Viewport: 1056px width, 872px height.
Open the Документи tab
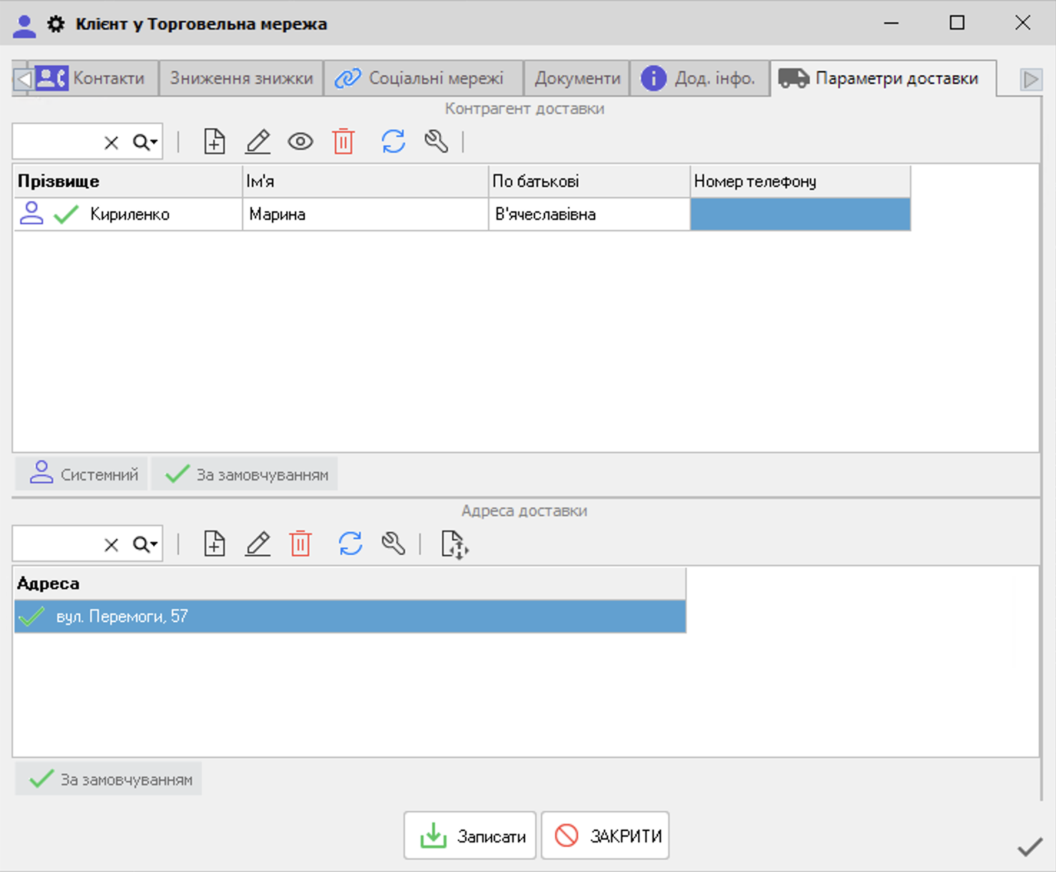tap(577, 78)
